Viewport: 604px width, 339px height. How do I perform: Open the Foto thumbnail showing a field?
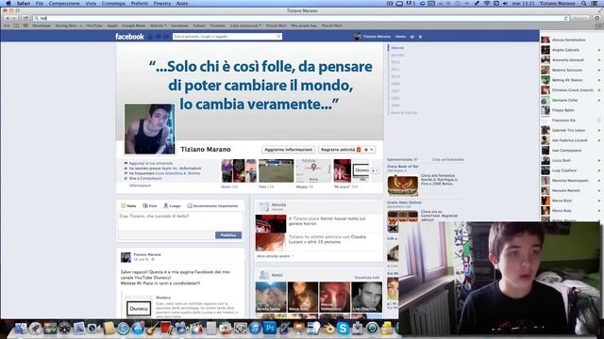pos(276,170)
